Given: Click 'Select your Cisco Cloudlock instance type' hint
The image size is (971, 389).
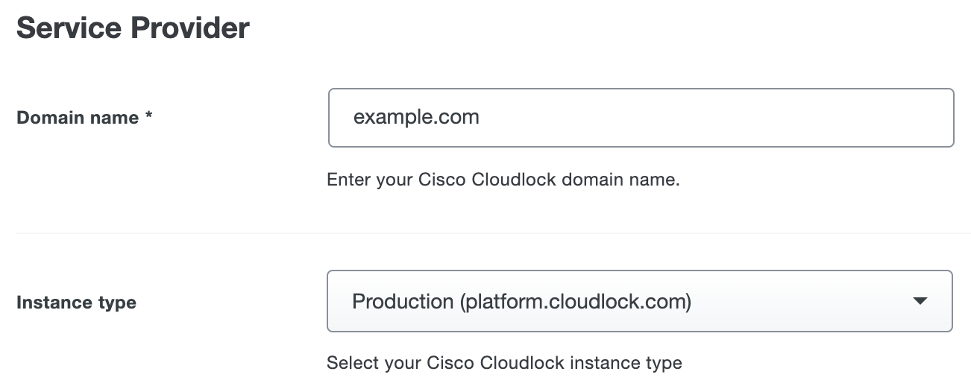Looking at the screenshot, I should point(504,363).
